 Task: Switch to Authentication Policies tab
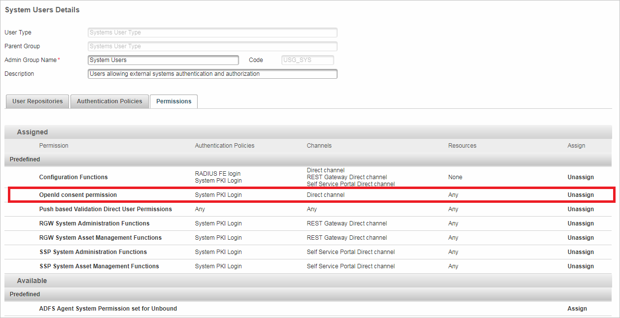109,101
